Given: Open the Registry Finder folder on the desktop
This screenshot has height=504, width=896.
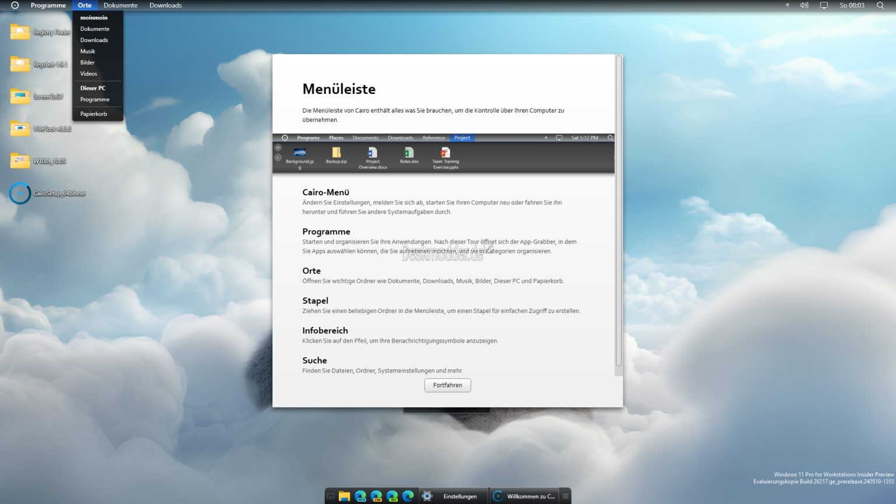Looking at the screenshot, I should [x=20, y=32].
